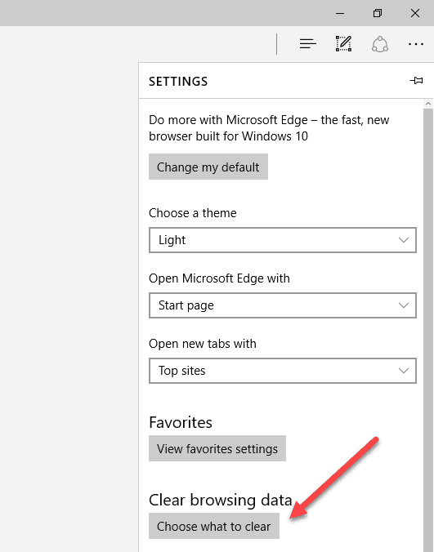Screen dimensions: 434x552
Task: Minimize the Edge window
Action: coord(340,13)
